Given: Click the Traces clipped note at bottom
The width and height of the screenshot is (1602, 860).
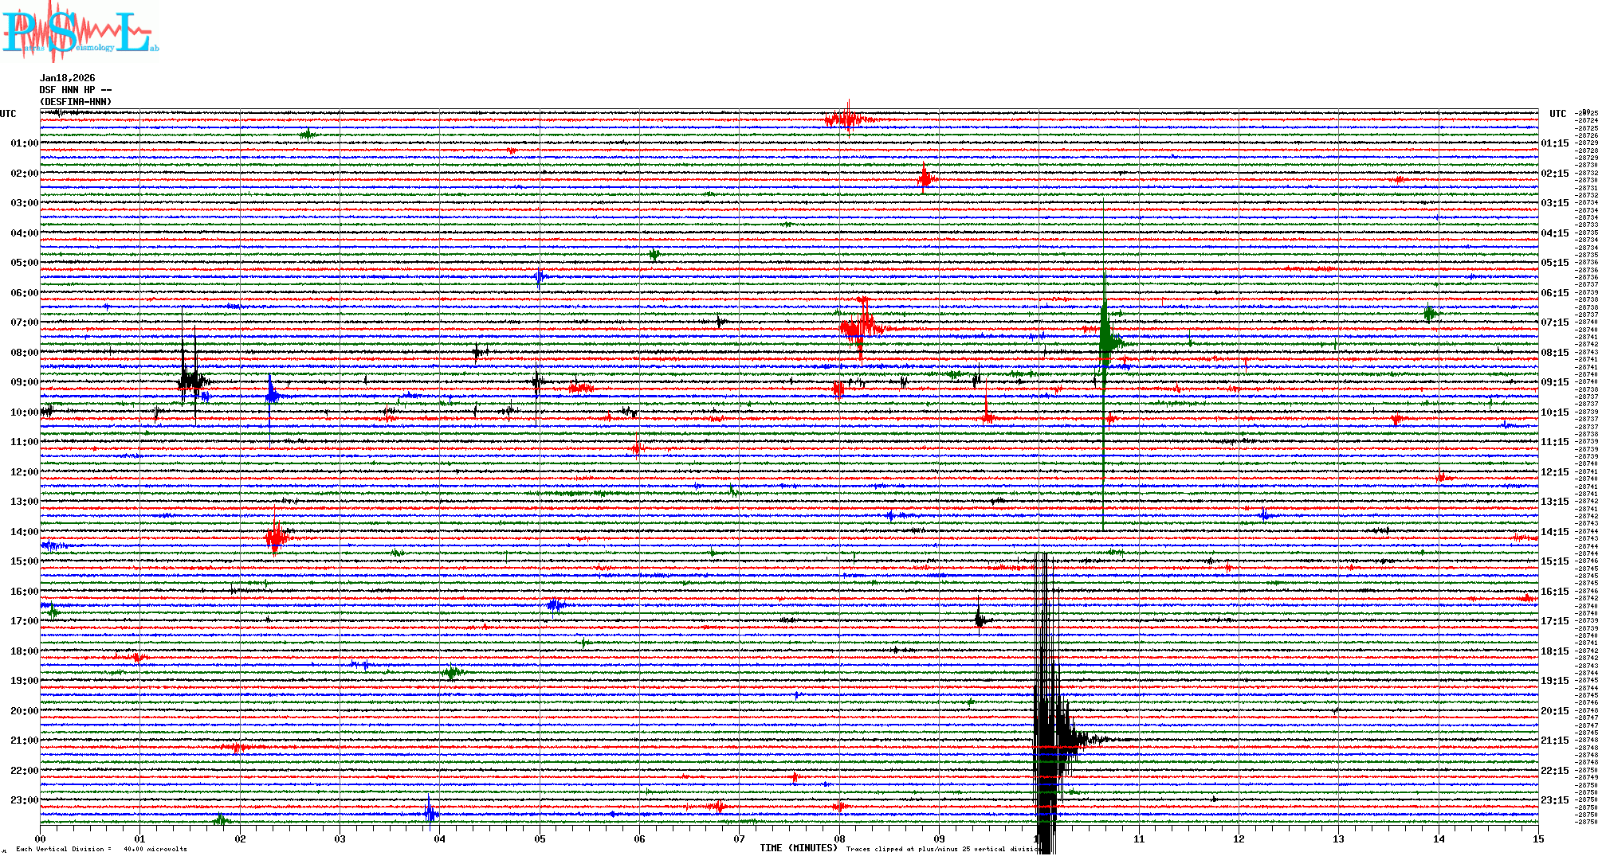Looking at the screenshot, I should [x=942, y=849].
